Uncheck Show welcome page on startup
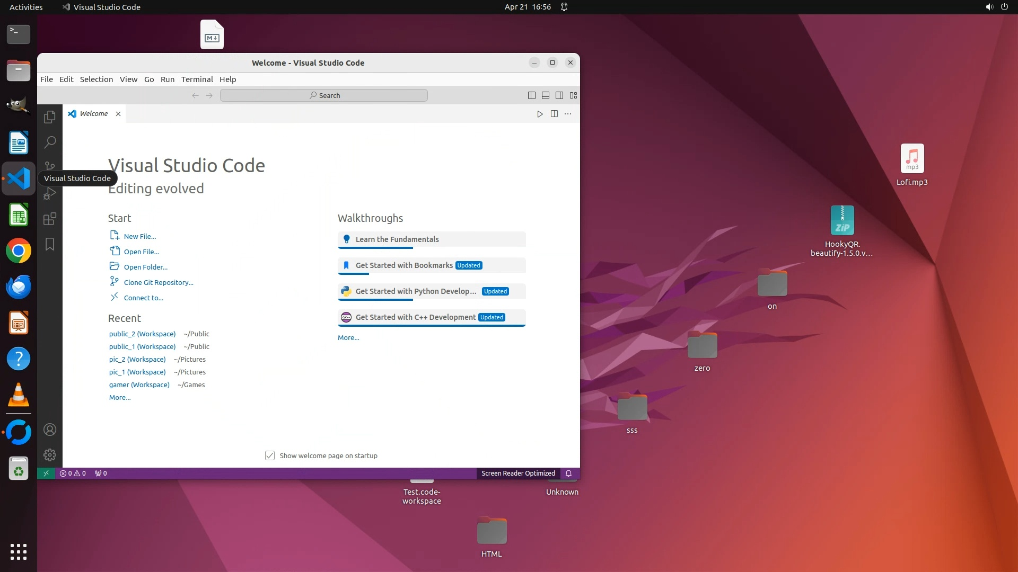 click(x=270, y=455)
